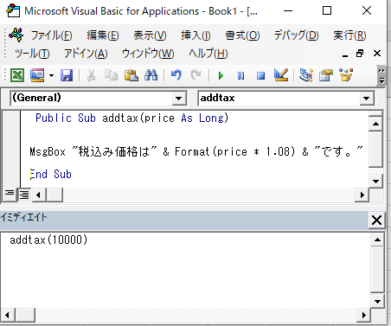
Task: Close the イミディエイト window pane
Action: pyautogui.click(x=376, y=221)
